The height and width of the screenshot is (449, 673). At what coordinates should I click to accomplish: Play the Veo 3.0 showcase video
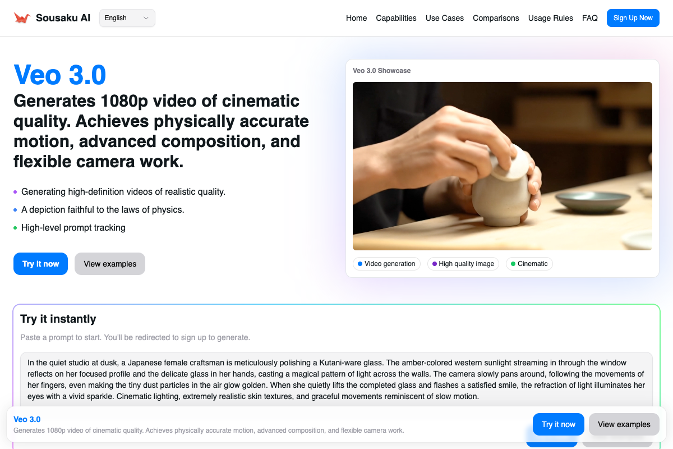(503, 166)
